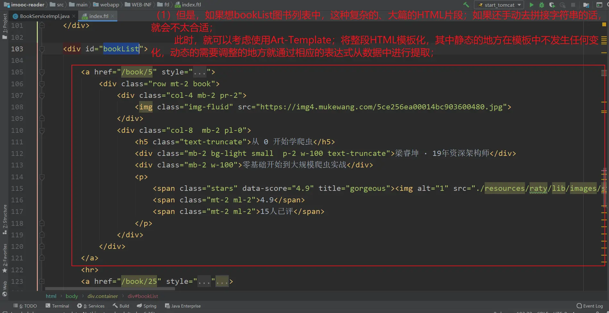This screenshot has height=313, width=609.
Task: Open the Java Enterprise tool window
Action: click(183, 306)
